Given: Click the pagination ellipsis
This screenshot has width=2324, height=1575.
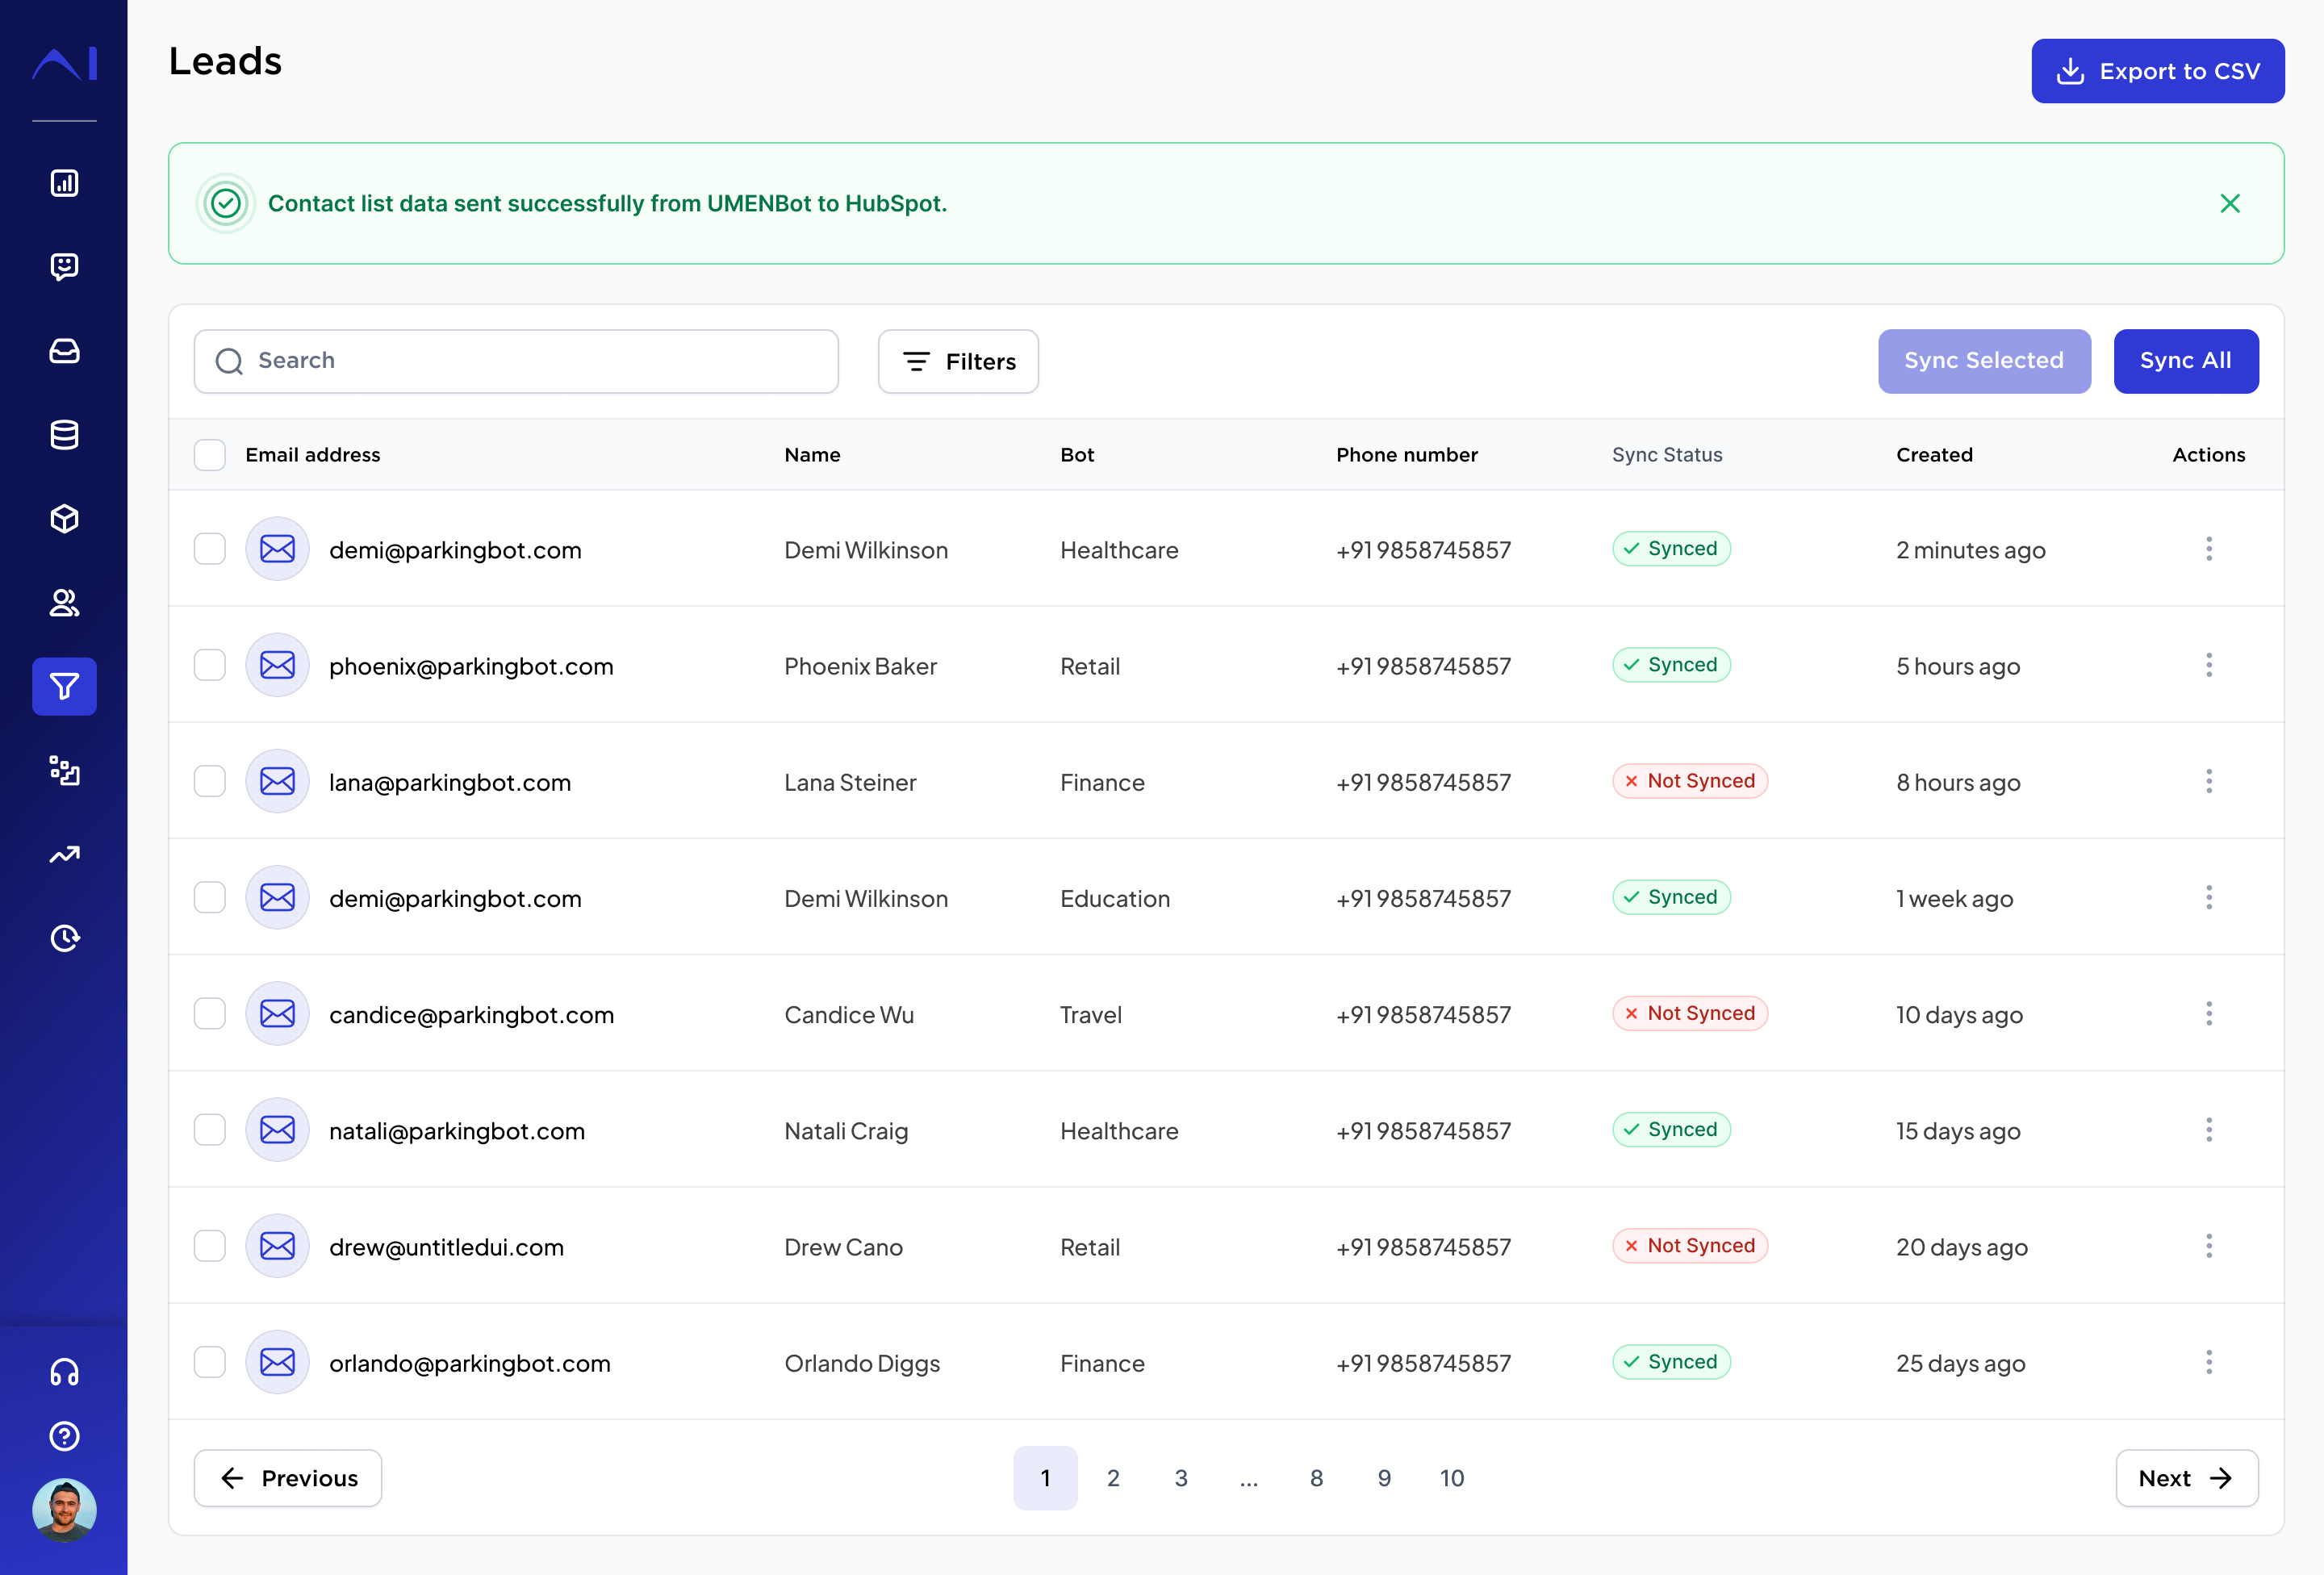Looking at the screenshot, I should point(1249,1478).
